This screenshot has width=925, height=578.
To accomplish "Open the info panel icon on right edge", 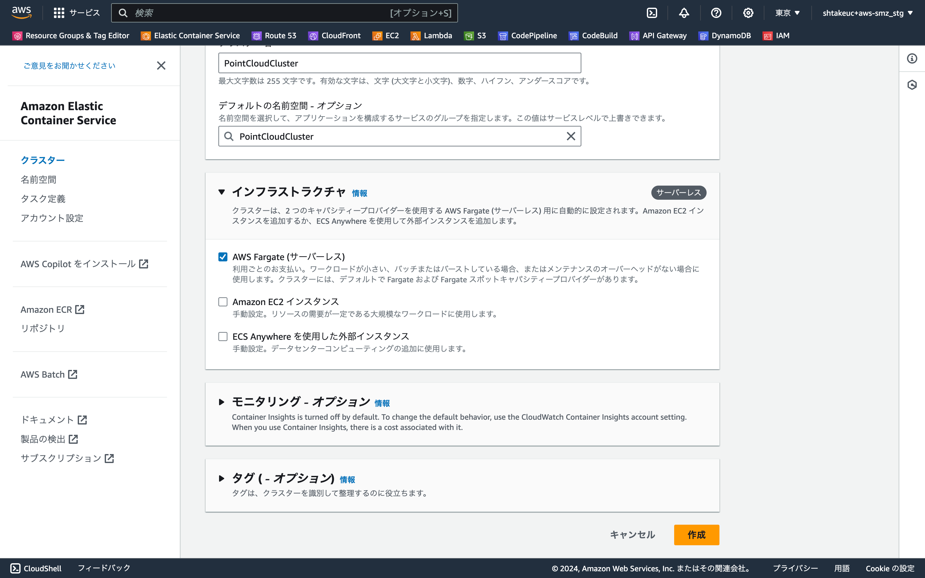I will pos(912,58).
